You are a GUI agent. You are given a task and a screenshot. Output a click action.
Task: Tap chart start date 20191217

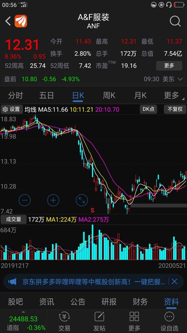(15, 266)
